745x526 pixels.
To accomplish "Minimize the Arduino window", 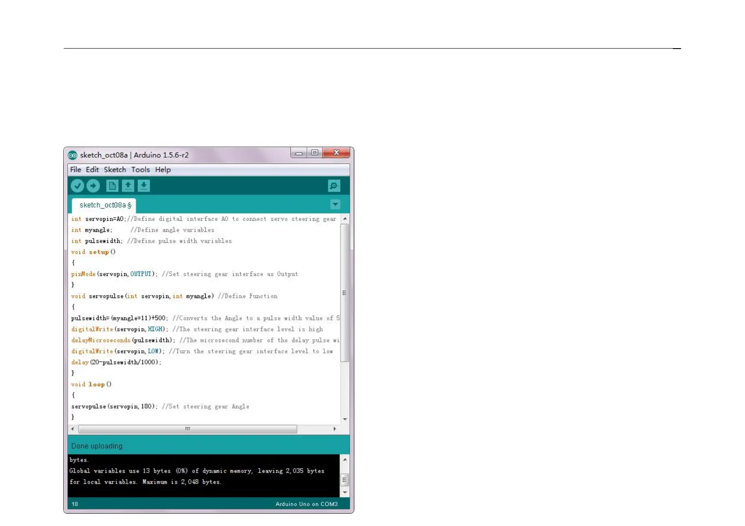I will (x=299, y=153).
